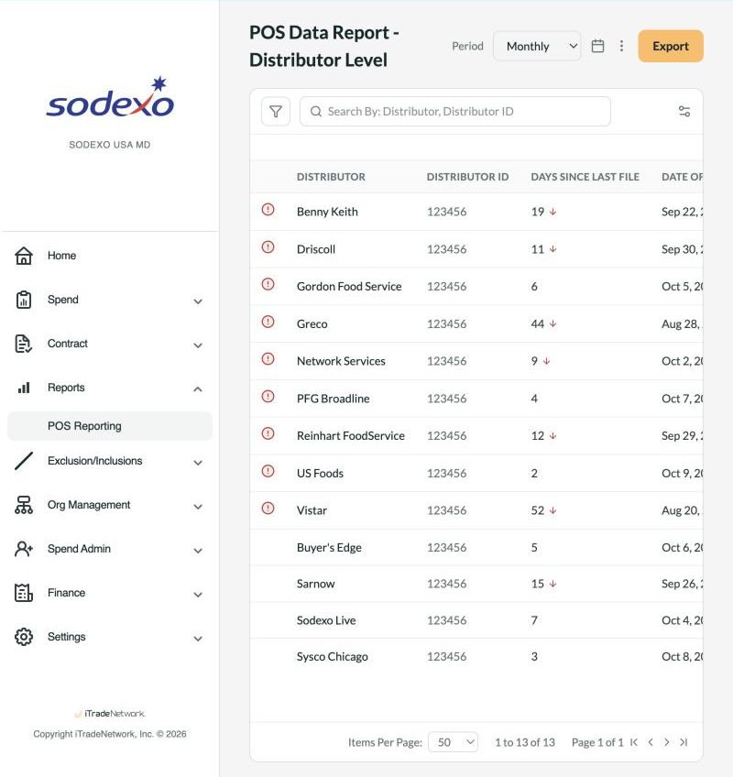
Task: Go to next page arrow
Action: coord(667,742)
